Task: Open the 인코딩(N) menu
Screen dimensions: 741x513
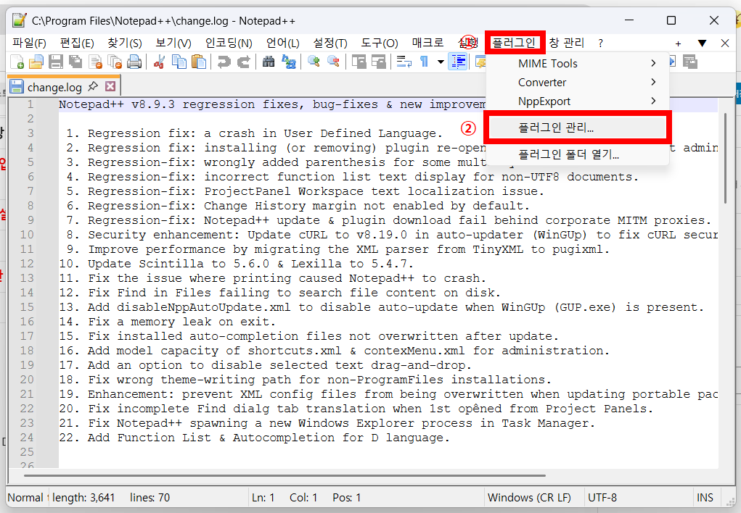Action: click(x=229, y=43)
